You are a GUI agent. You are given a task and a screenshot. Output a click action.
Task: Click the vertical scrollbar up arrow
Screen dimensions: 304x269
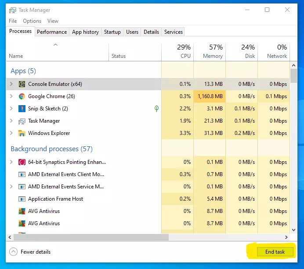coord(293,65)
